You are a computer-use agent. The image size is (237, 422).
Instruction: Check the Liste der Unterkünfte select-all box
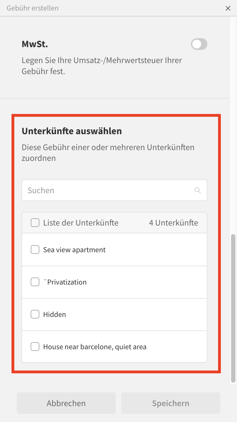pyautogui.click(x=35, y=223)
